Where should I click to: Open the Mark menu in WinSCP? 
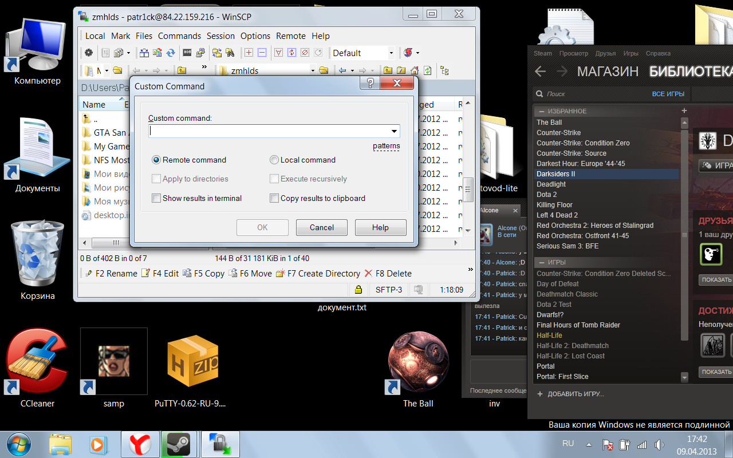click(121, 35)
